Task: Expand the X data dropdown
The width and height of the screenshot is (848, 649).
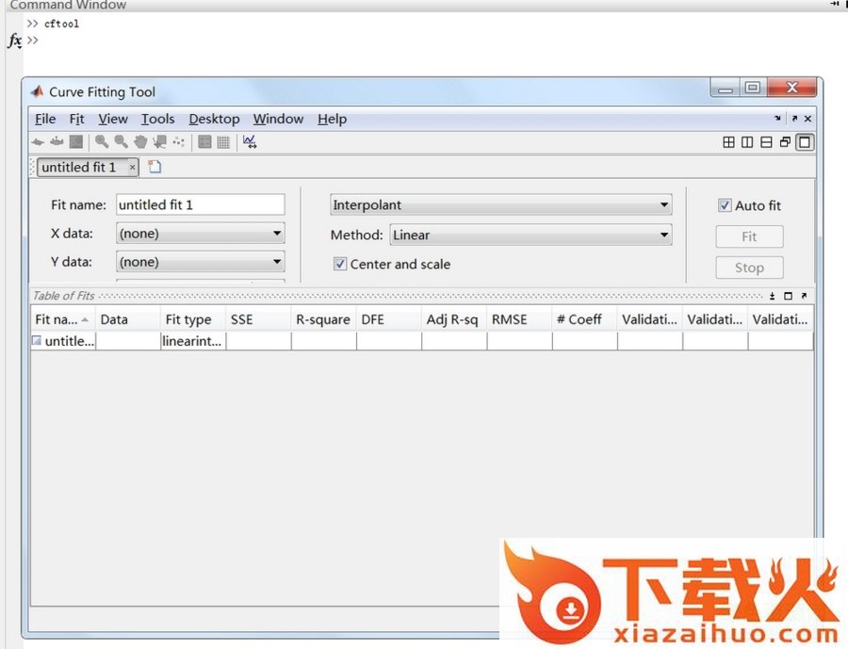Action: point(277,234)
